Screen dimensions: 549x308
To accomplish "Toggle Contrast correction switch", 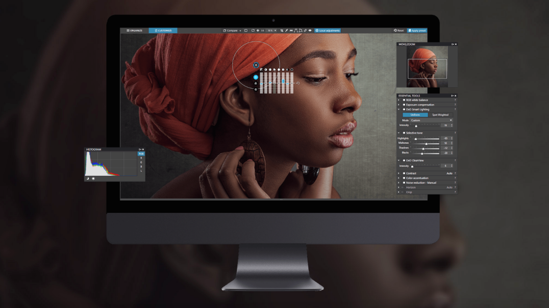I will click(404, 173).
